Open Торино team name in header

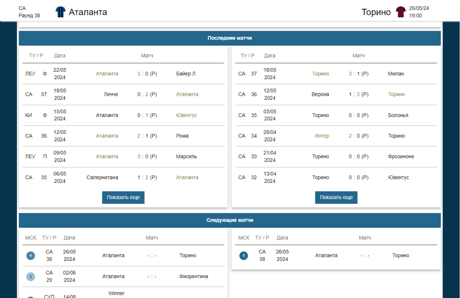[376, 12]
